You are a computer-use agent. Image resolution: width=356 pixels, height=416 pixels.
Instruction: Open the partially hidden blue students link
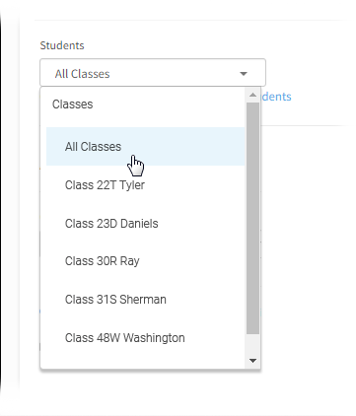click(276, 97)
